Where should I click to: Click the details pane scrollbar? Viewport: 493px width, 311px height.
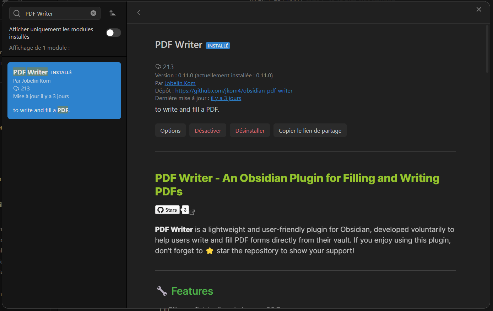coord(487,49)
